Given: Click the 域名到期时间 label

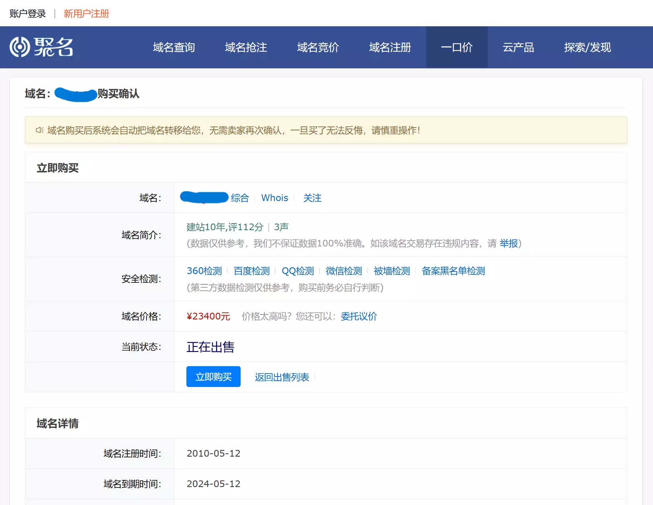Looking at the screenshot, I should point(132,484).
